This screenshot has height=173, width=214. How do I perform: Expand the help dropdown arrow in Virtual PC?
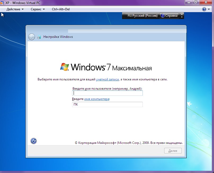coord(209,9)
